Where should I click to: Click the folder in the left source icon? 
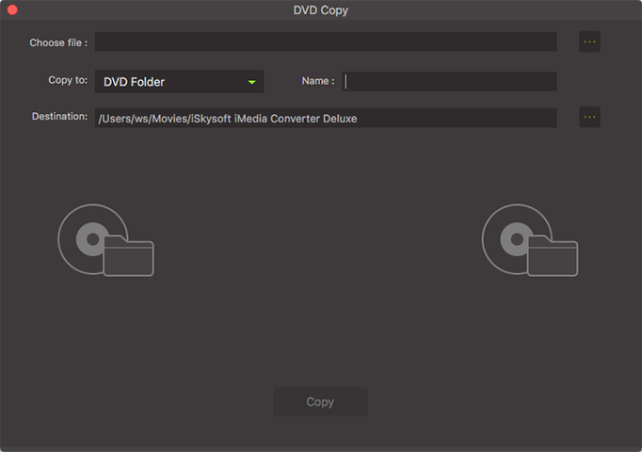point(129,257)
